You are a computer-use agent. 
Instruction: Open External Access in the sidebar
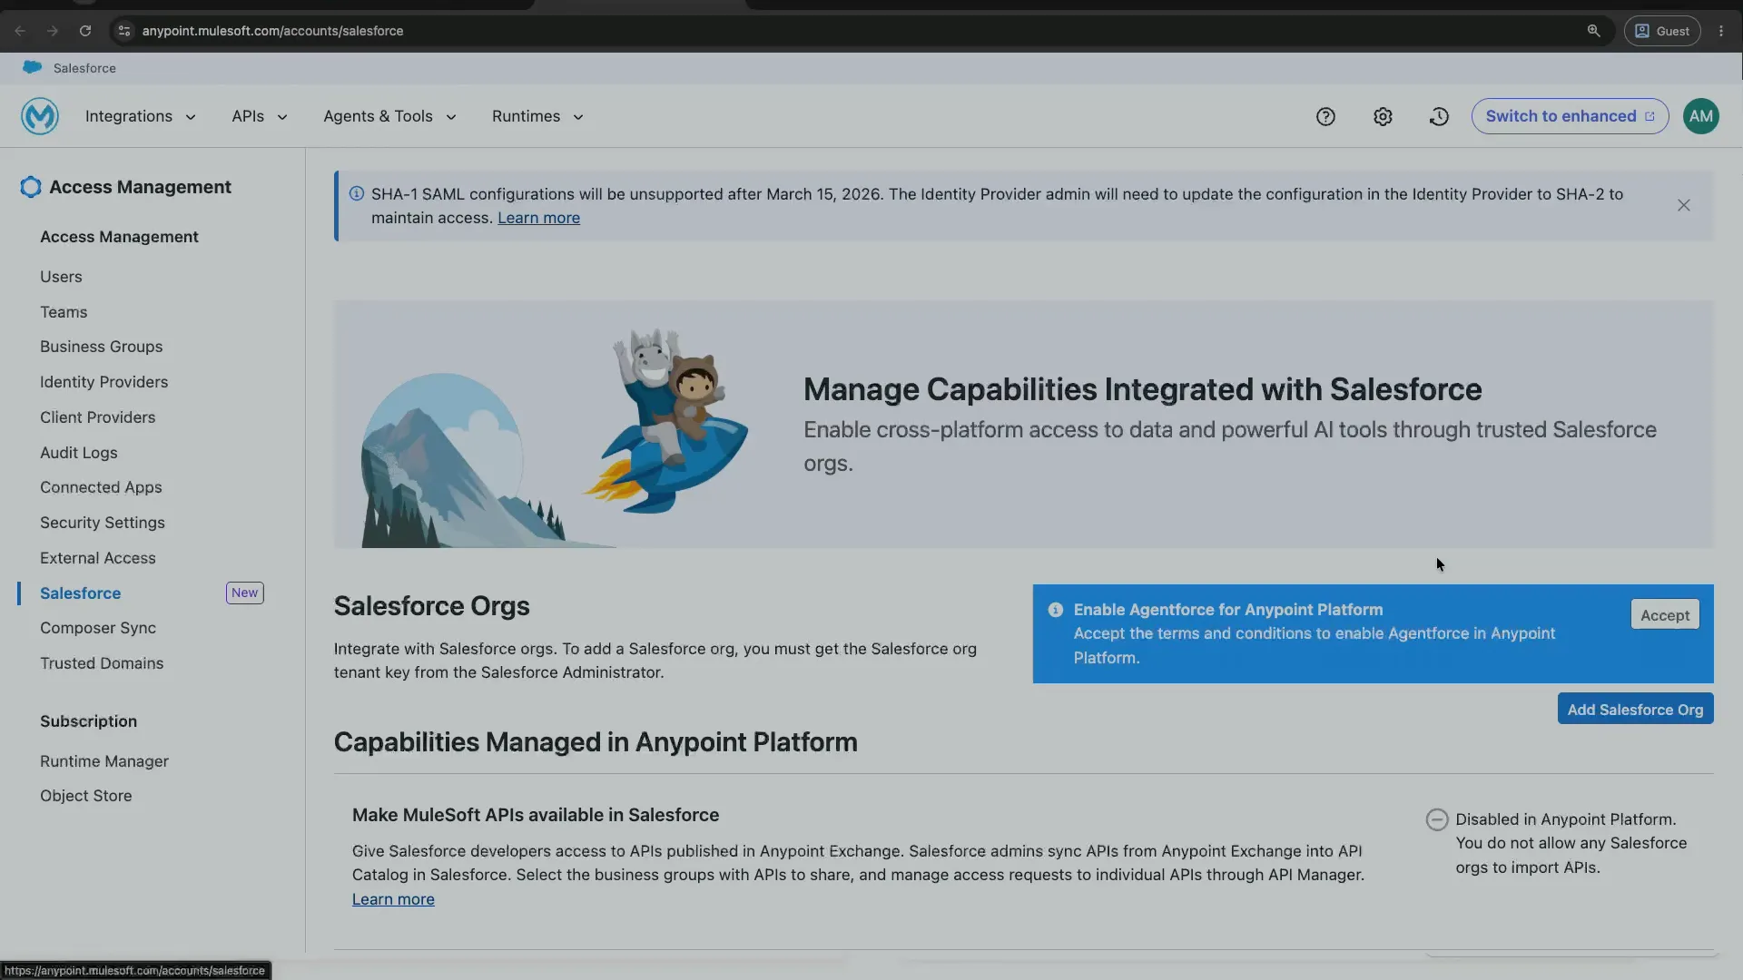coord(97,558)
